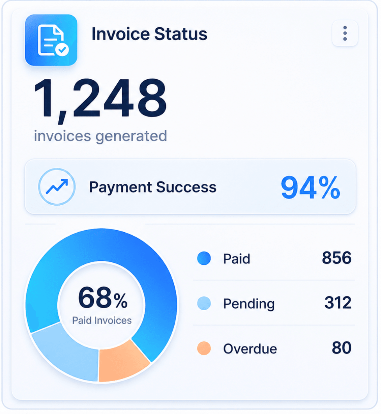Select the blue Paid legend dot
This screenshot has height=414, width=381.
pos(204,258)
